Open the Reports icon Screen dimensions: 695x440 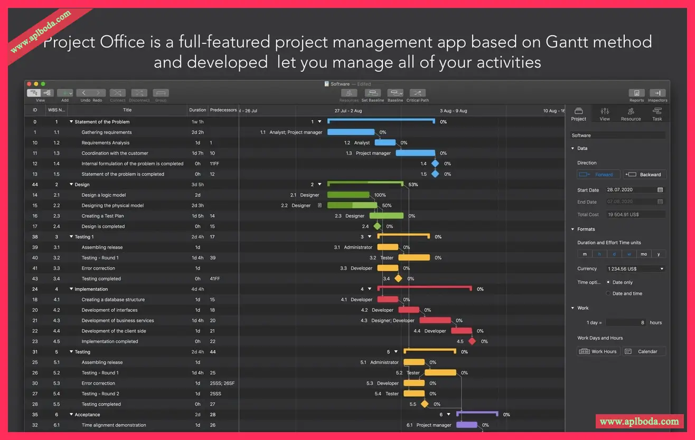coord(636,93)
